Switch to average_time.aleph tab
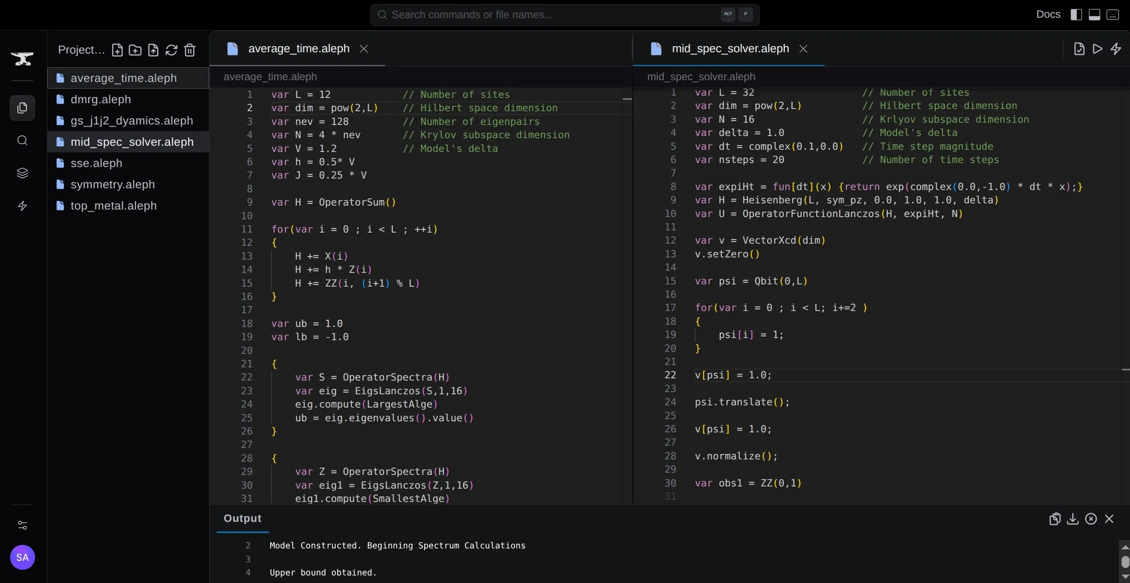1130x583 pixels. [x=298, y=49]
